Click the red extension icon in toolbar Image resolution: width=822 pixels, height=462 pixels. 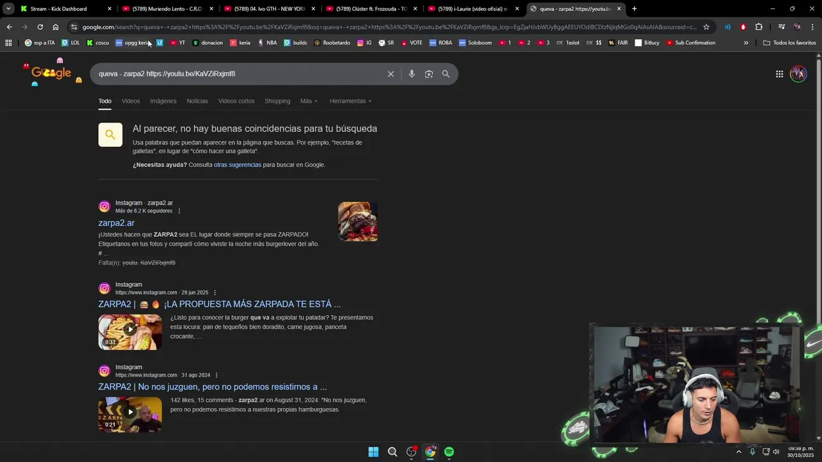[743, 27]
